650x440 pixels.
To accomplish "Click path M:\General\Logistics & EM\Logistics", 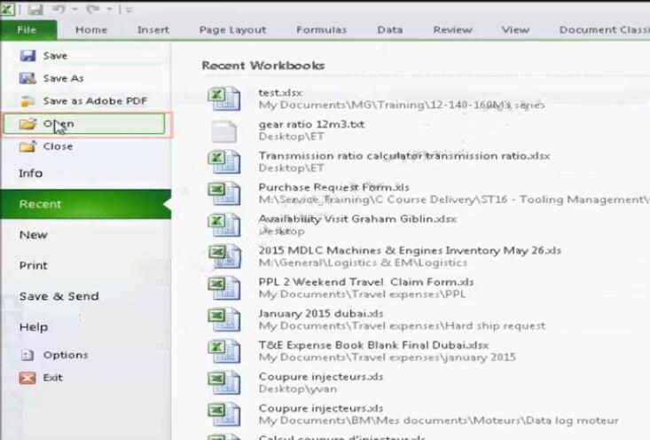I will [x=363, y=263].
